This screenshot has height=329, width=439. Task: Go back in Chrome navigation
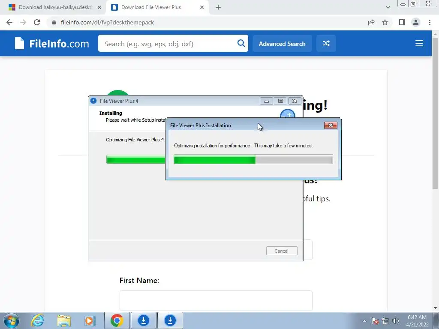(9, 22)
